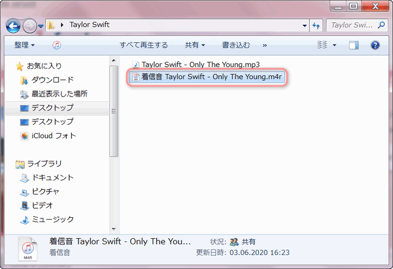
Task: Click the iTunes play icon in toolbar
Action: (x=57, y=45)
